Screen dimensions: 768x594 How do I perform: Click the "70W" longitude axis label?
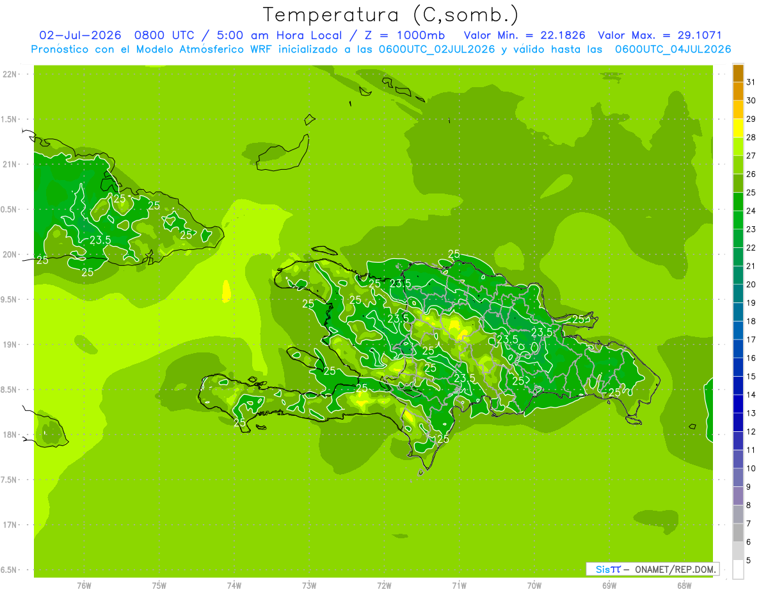click(x=534, y=586)
